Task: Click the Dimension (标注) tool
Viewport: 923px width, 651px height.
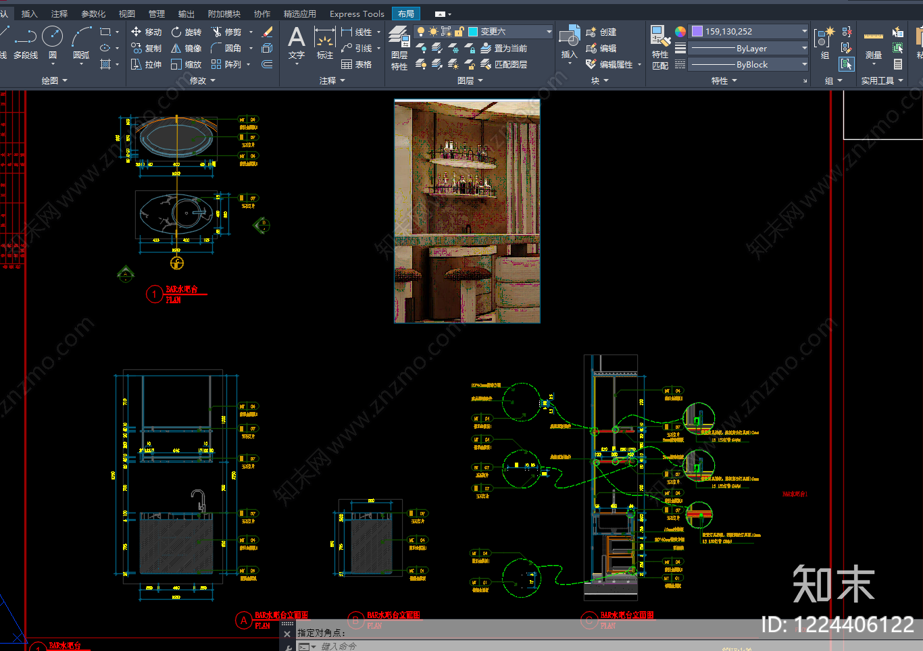Action: [325, 43]
